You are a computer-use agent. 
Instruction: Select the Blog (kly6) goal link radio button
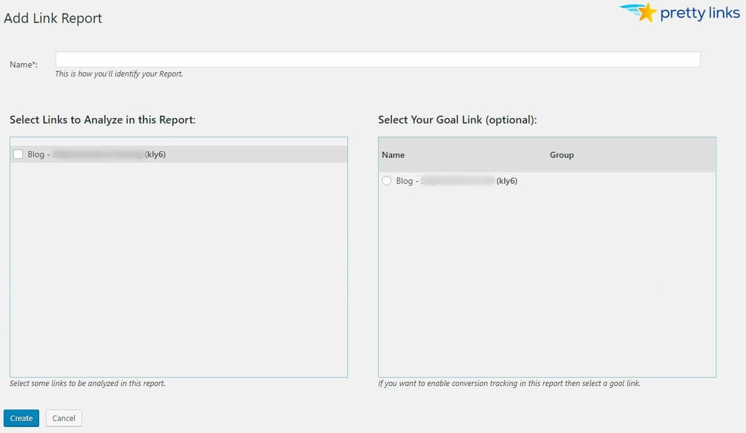[x=387, y=181]
